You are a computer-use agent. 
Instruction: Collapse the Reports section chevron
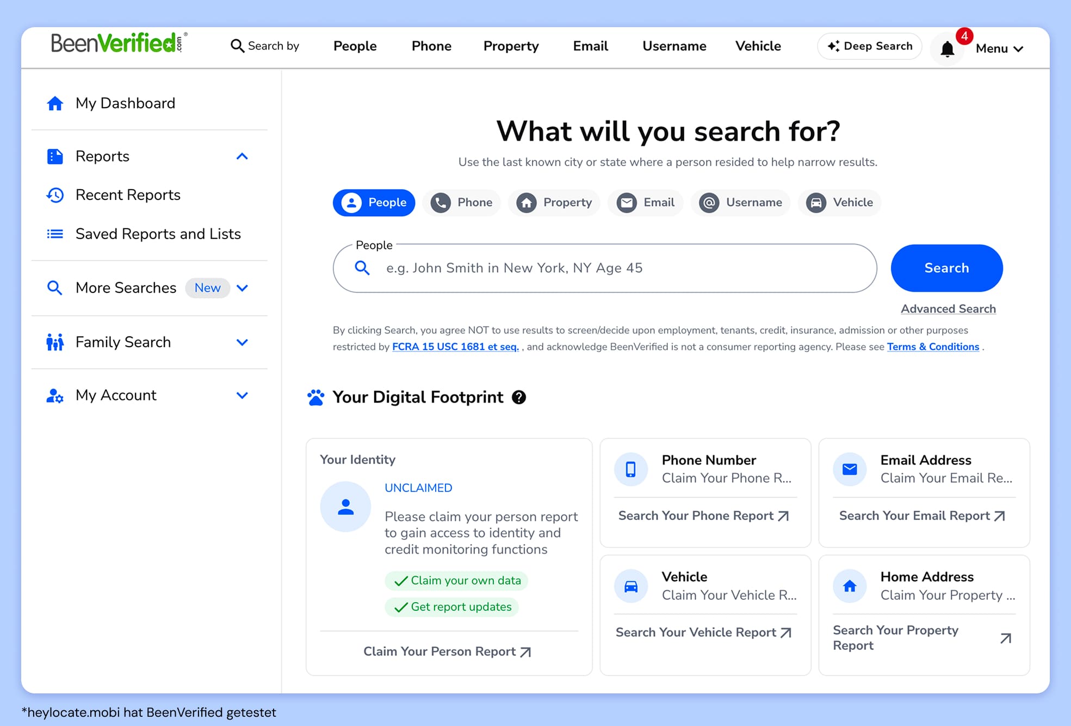tap(242, 157)
